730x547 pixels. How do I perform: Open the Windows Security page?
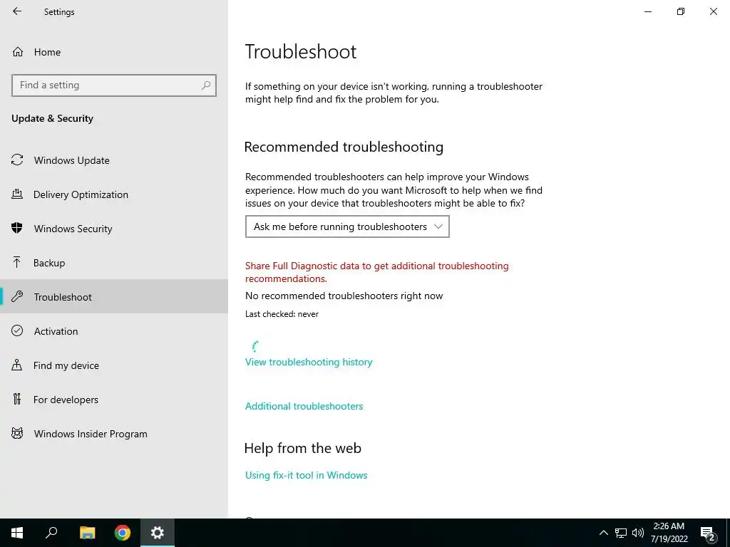tap(114, 229)
